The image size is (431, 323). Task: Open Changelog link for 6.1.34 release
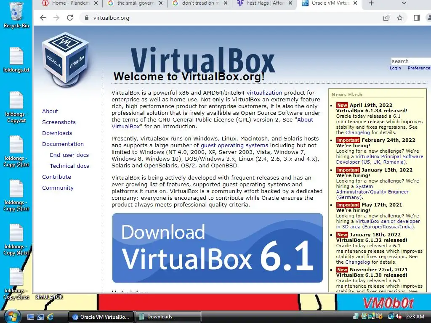pyautogui.click(x=357, y=132)
